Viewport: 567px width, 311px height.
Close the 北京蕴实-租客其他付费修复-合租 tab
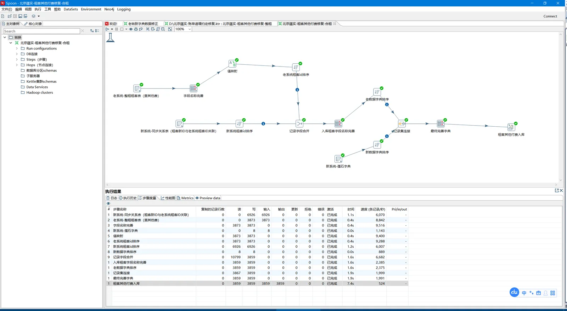pyautogui.click(x=335, y=24)
